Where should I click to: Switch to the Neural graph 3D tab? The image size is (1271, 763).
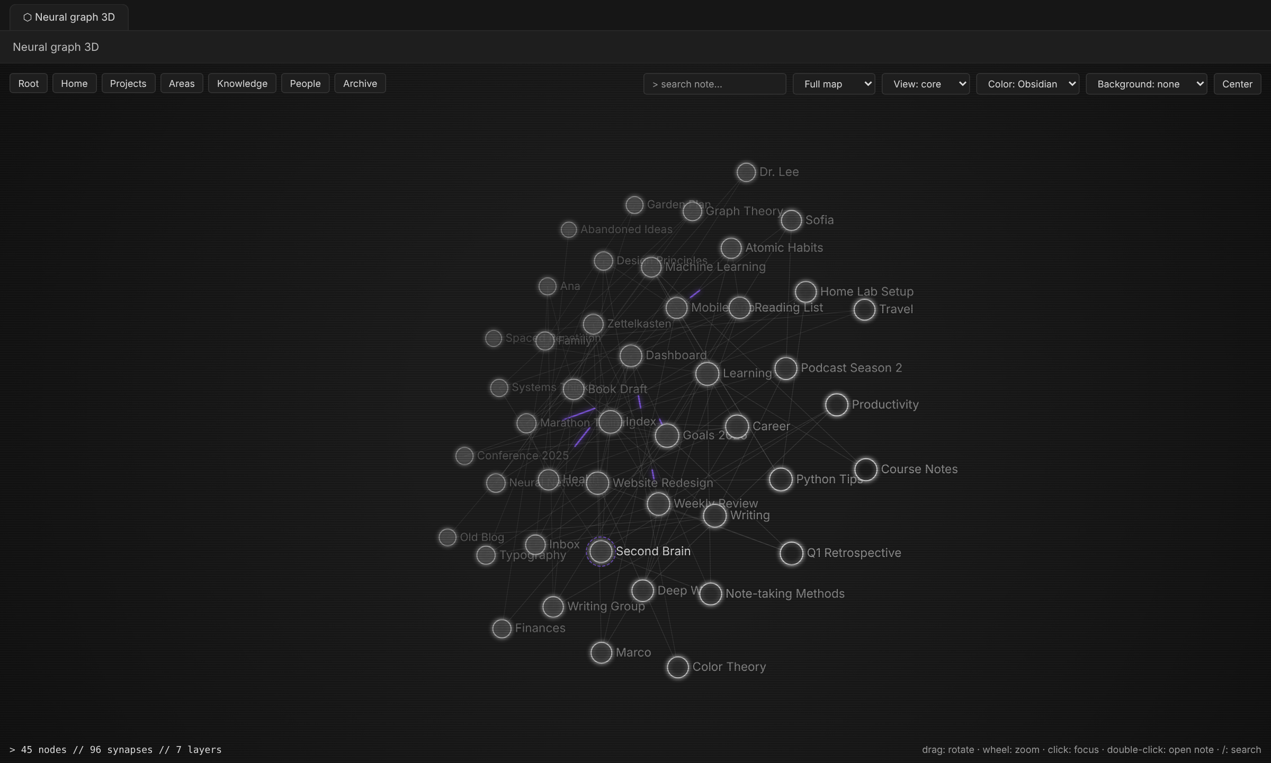pos(69,17)
